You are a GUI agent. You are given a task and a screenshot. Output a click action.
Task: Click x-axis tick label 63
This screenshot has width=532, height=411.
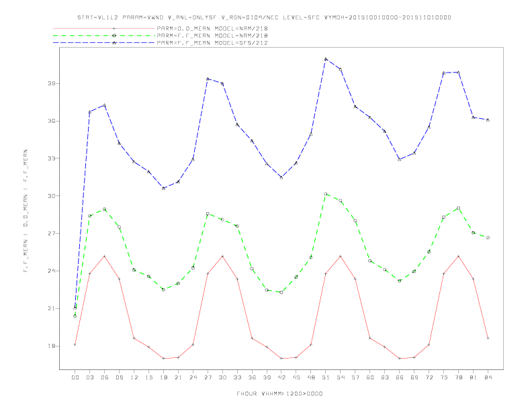[385, 377]
